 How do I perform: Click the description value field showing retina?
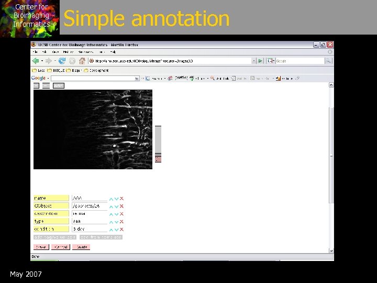(x=90, y=213)
